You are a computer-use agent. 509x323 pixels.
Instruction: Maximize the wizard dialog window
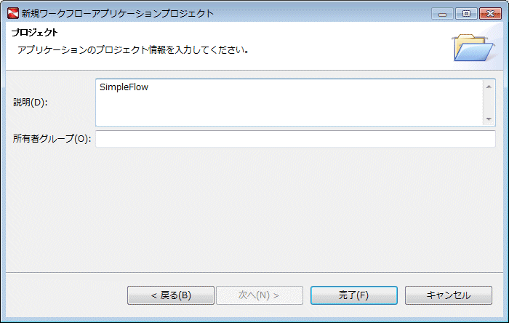pos(466,14)
